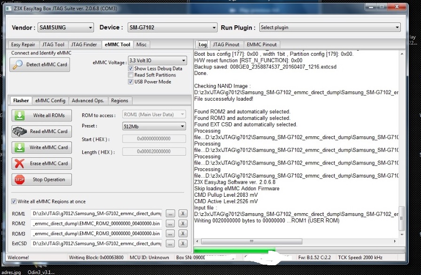Click the log scroll down arrow

402,235
